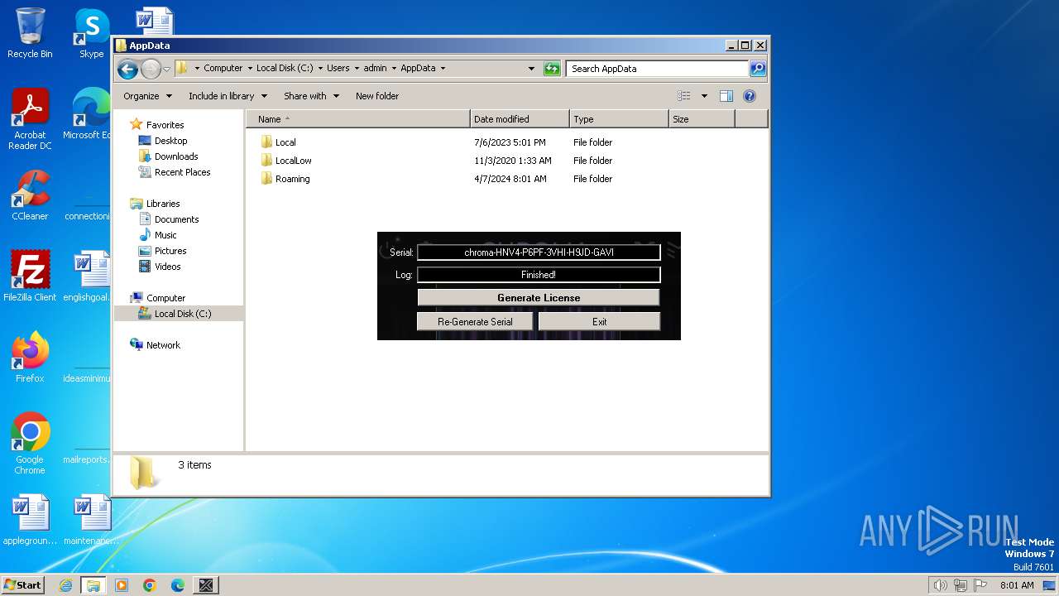Viewport: 1059px width, 596px height.
Task: Open applegroun Word document on desktop
Action: coord(30,520)
